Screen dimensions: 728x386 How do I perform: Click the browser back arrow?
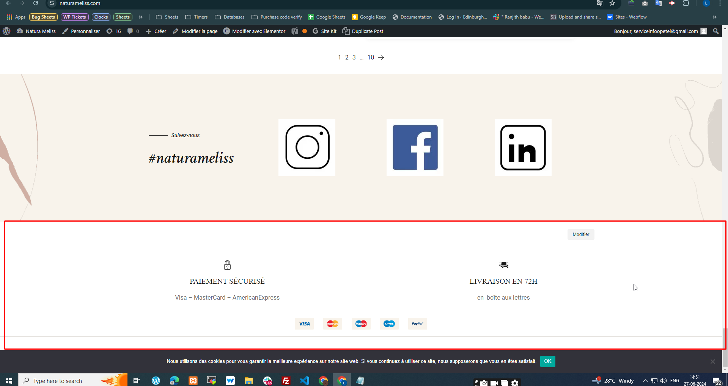pos(8,3)
